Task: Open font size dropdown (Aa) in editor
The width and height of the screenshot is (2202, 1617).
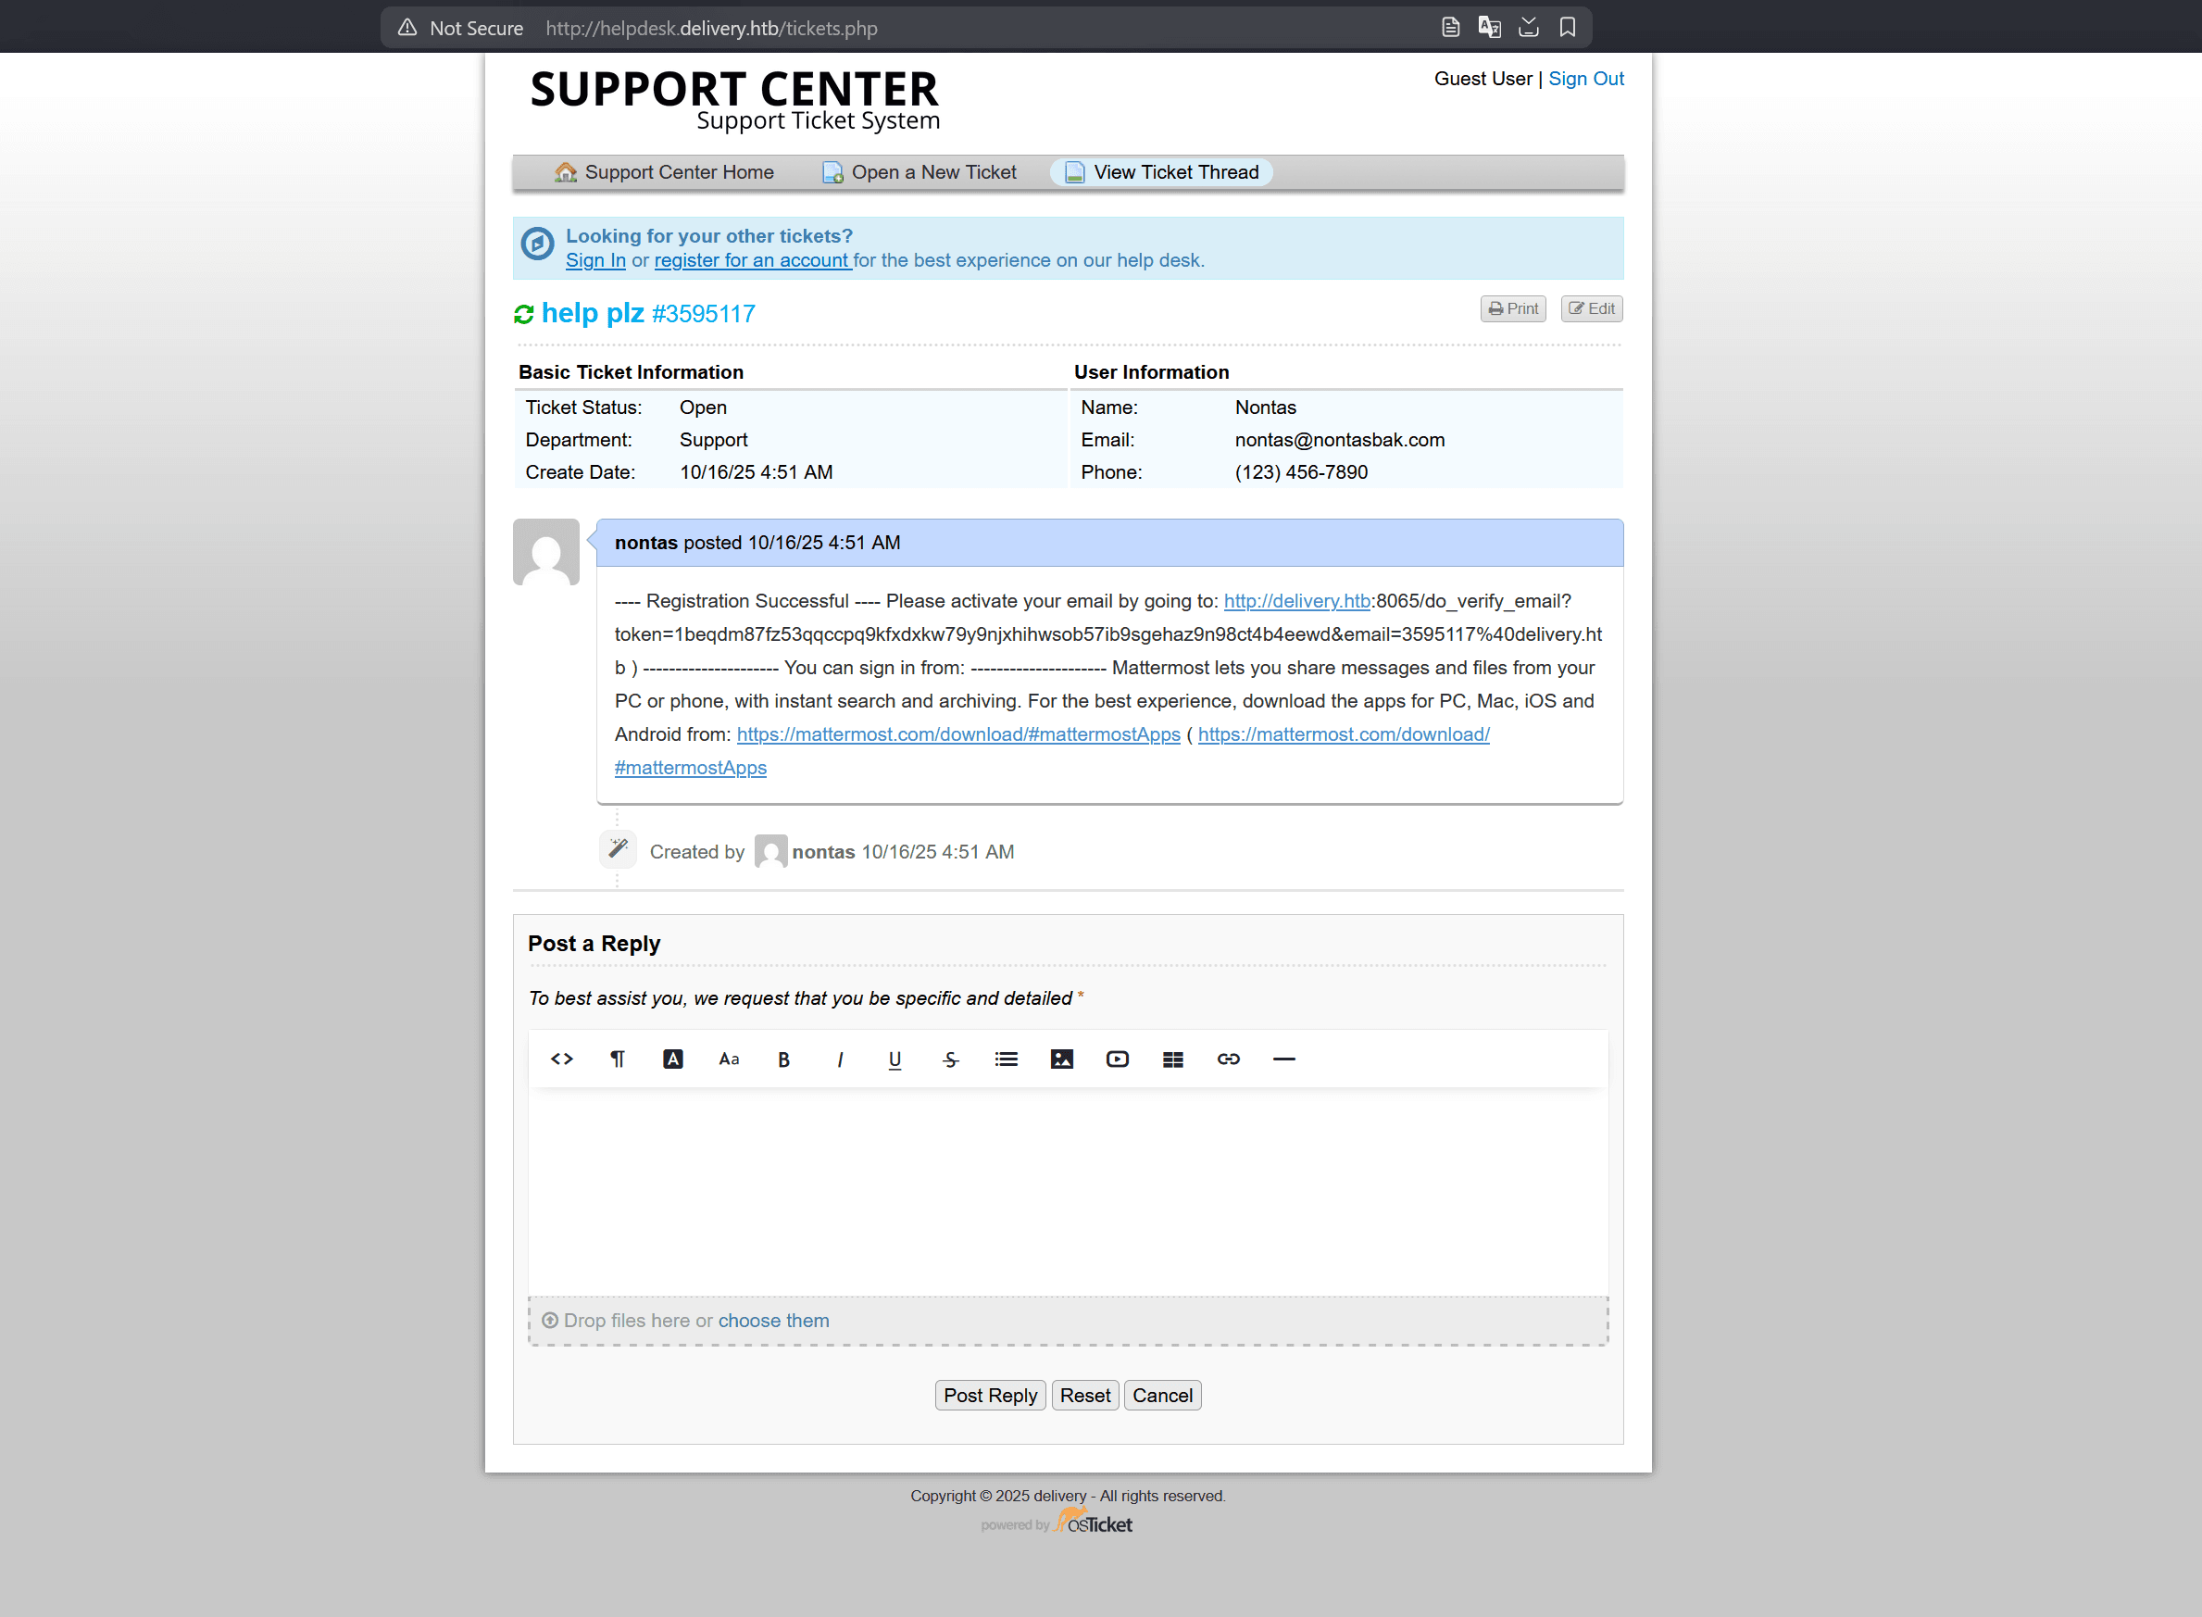Action: 729,1059
